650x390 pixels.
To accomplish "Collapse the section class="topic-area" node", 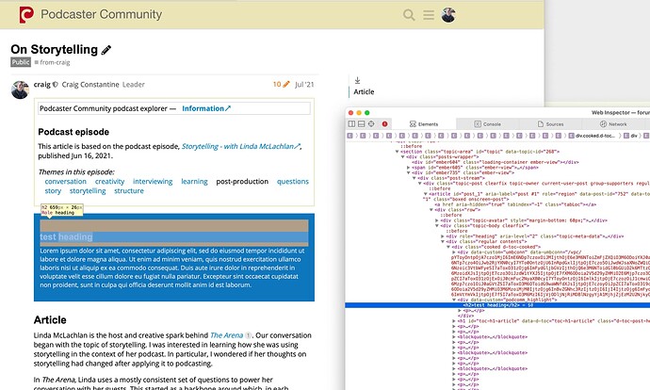I will (397, 152).
